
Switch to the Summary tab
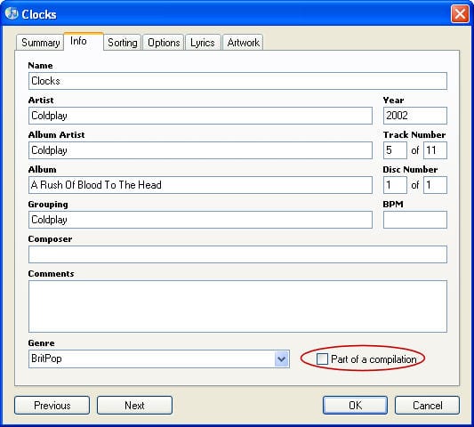(40, 43)
